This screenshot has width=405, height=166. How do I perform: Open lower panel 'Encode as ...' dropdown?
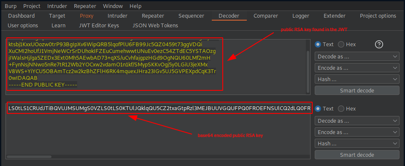point(357,132)
